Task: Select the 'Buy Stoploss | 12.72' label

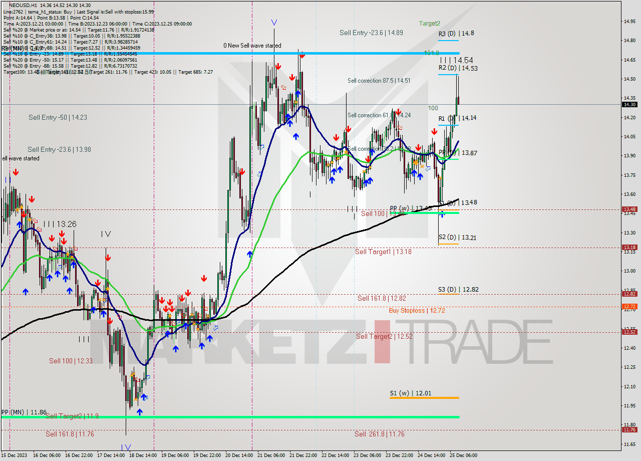Action: point(417,311)
